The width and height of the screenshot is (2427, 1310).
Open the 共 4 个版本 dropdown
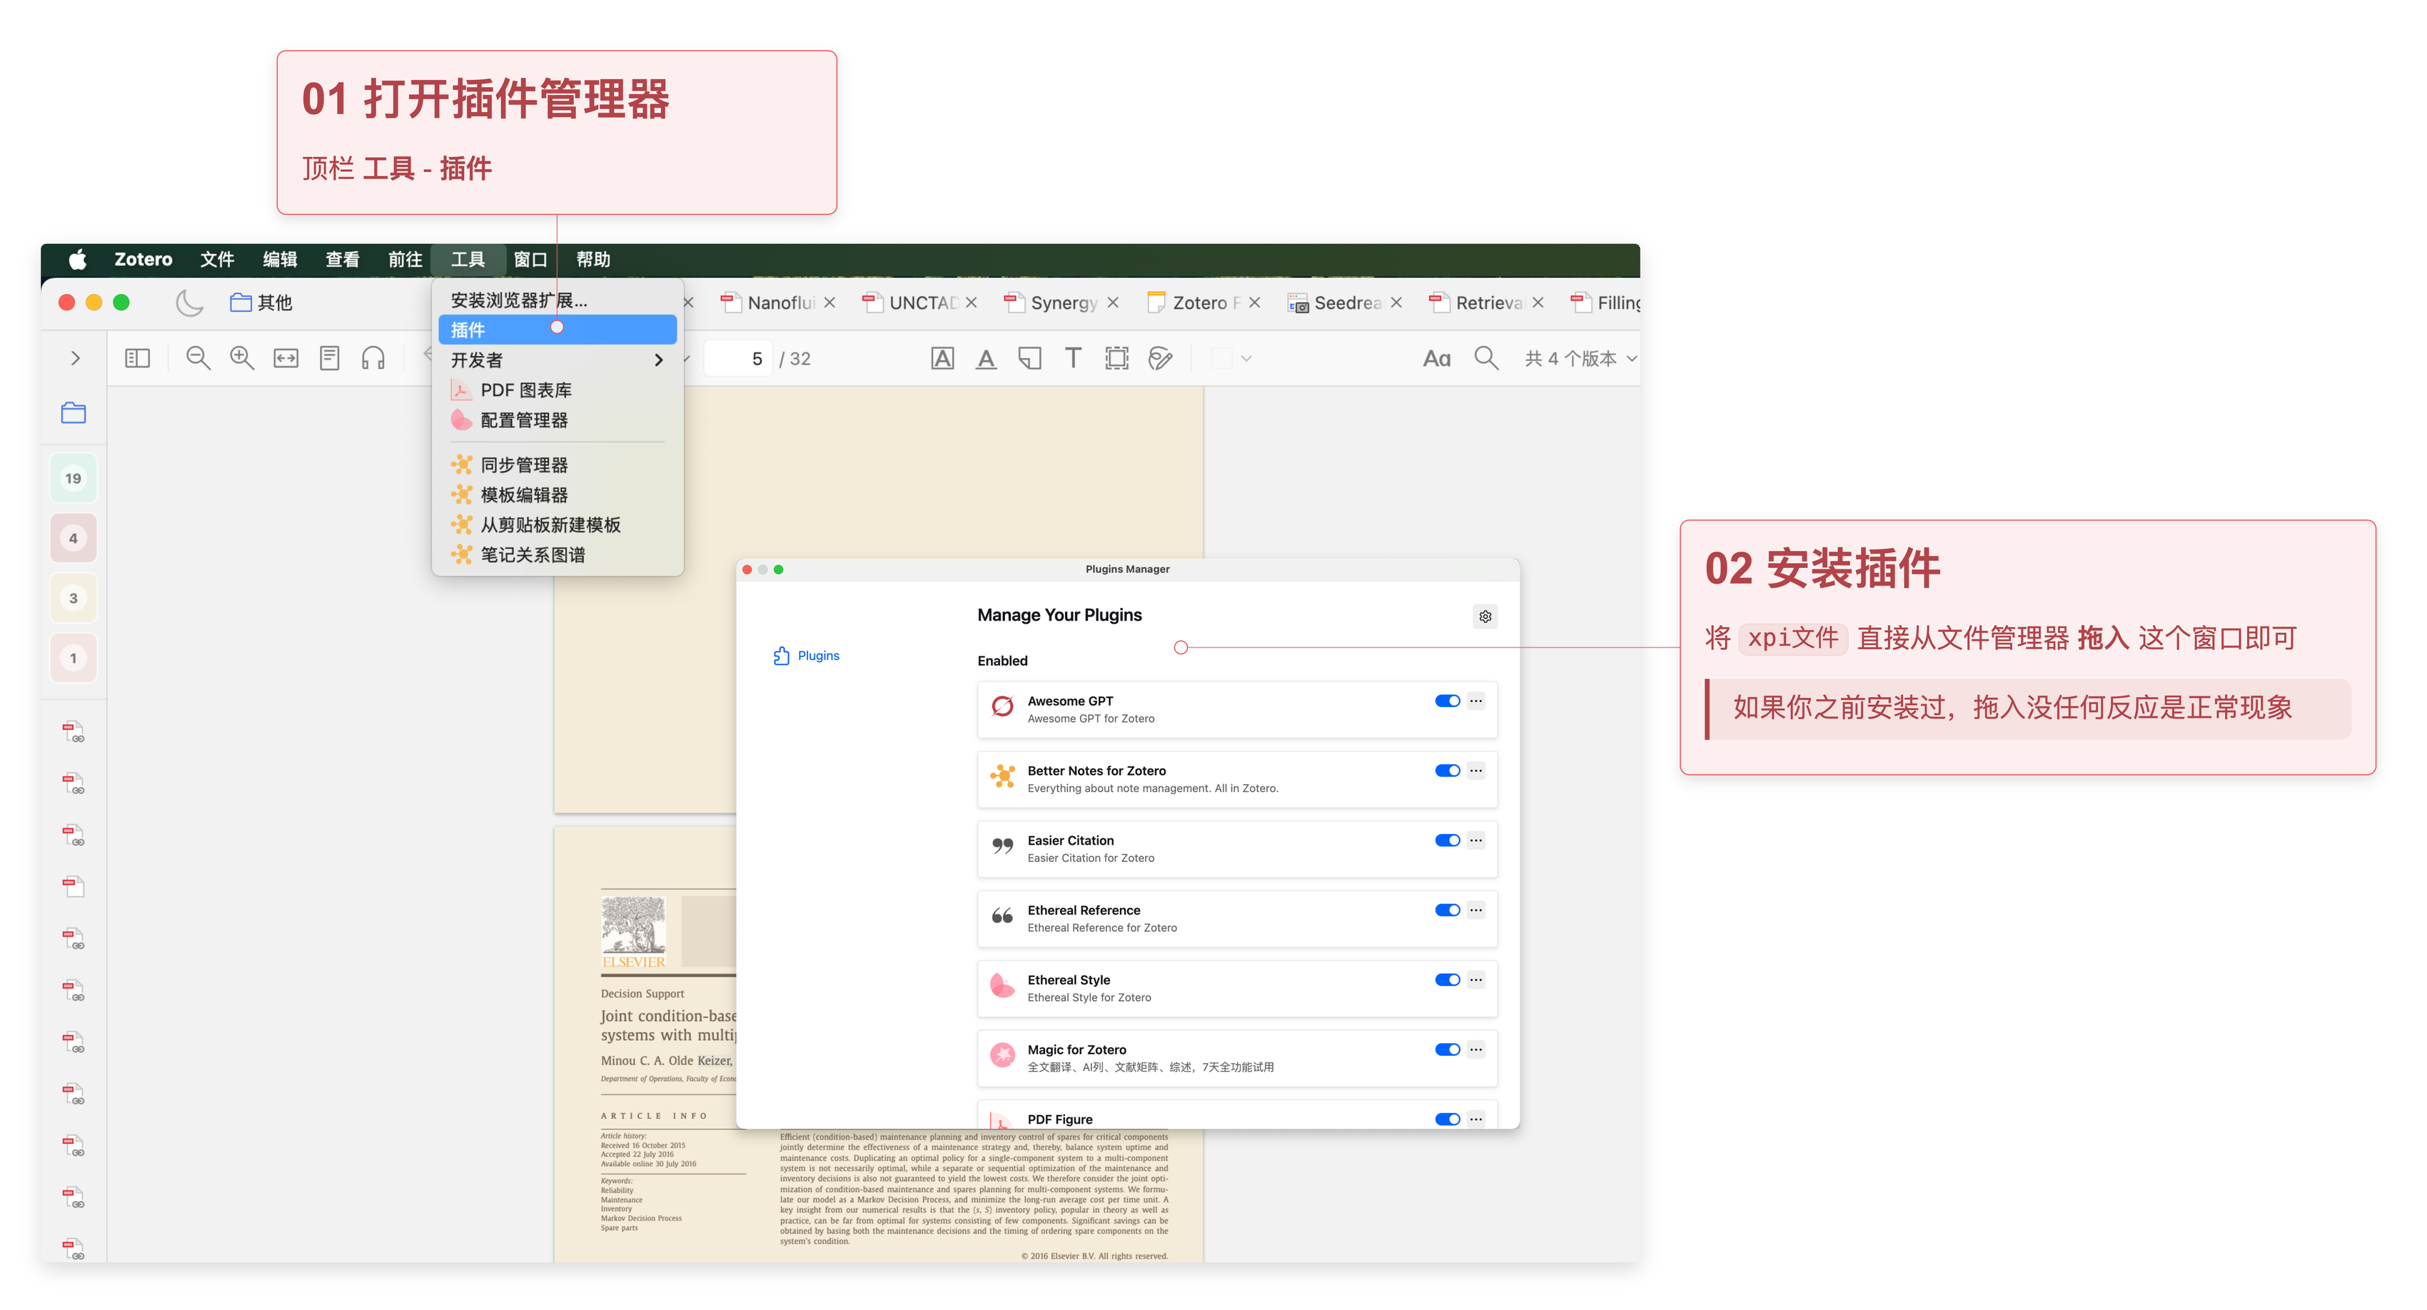[x=1581, y=358]
